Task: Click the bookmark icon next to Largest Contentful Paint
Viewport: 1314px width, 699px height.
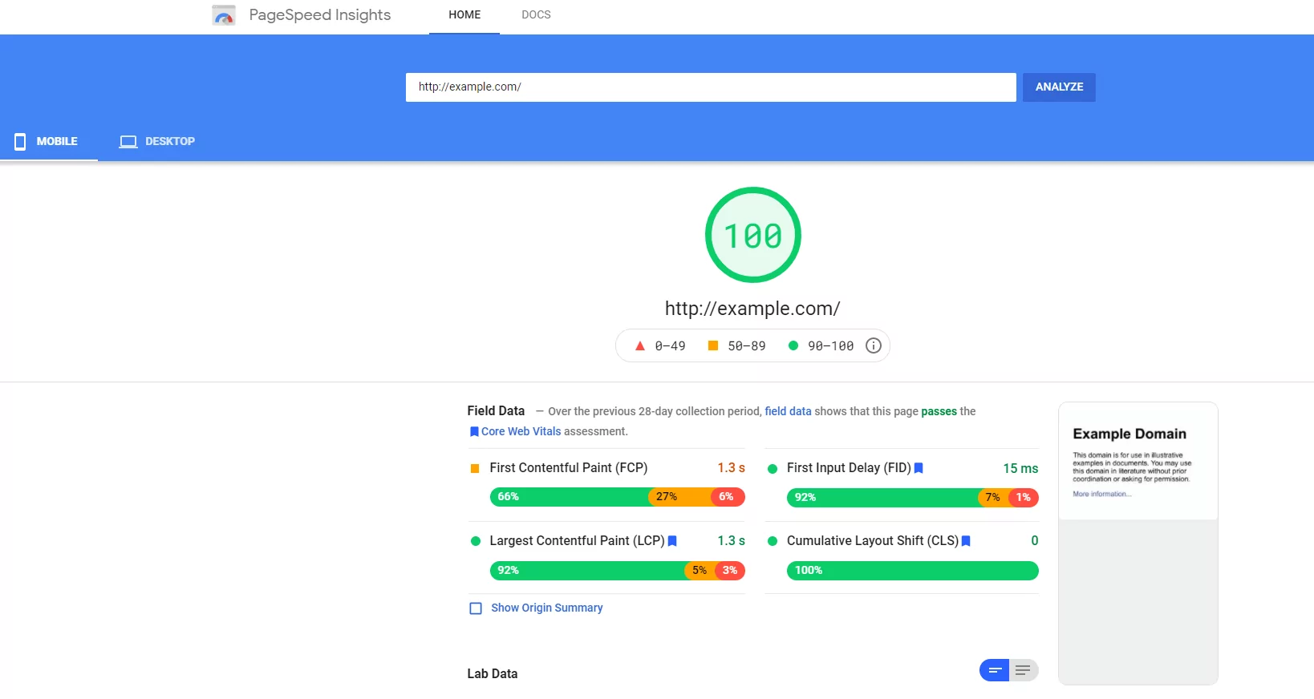Action: point(672,541)
